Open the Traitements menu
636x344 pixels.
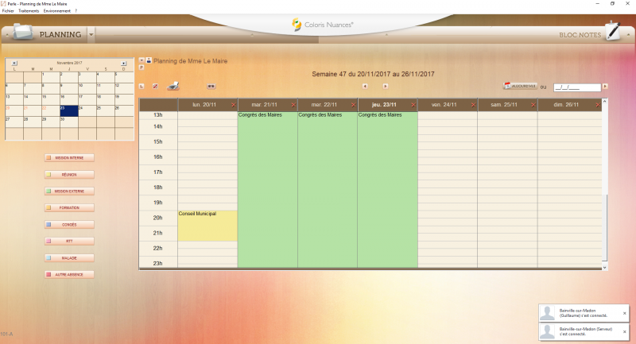click(29, 10)
